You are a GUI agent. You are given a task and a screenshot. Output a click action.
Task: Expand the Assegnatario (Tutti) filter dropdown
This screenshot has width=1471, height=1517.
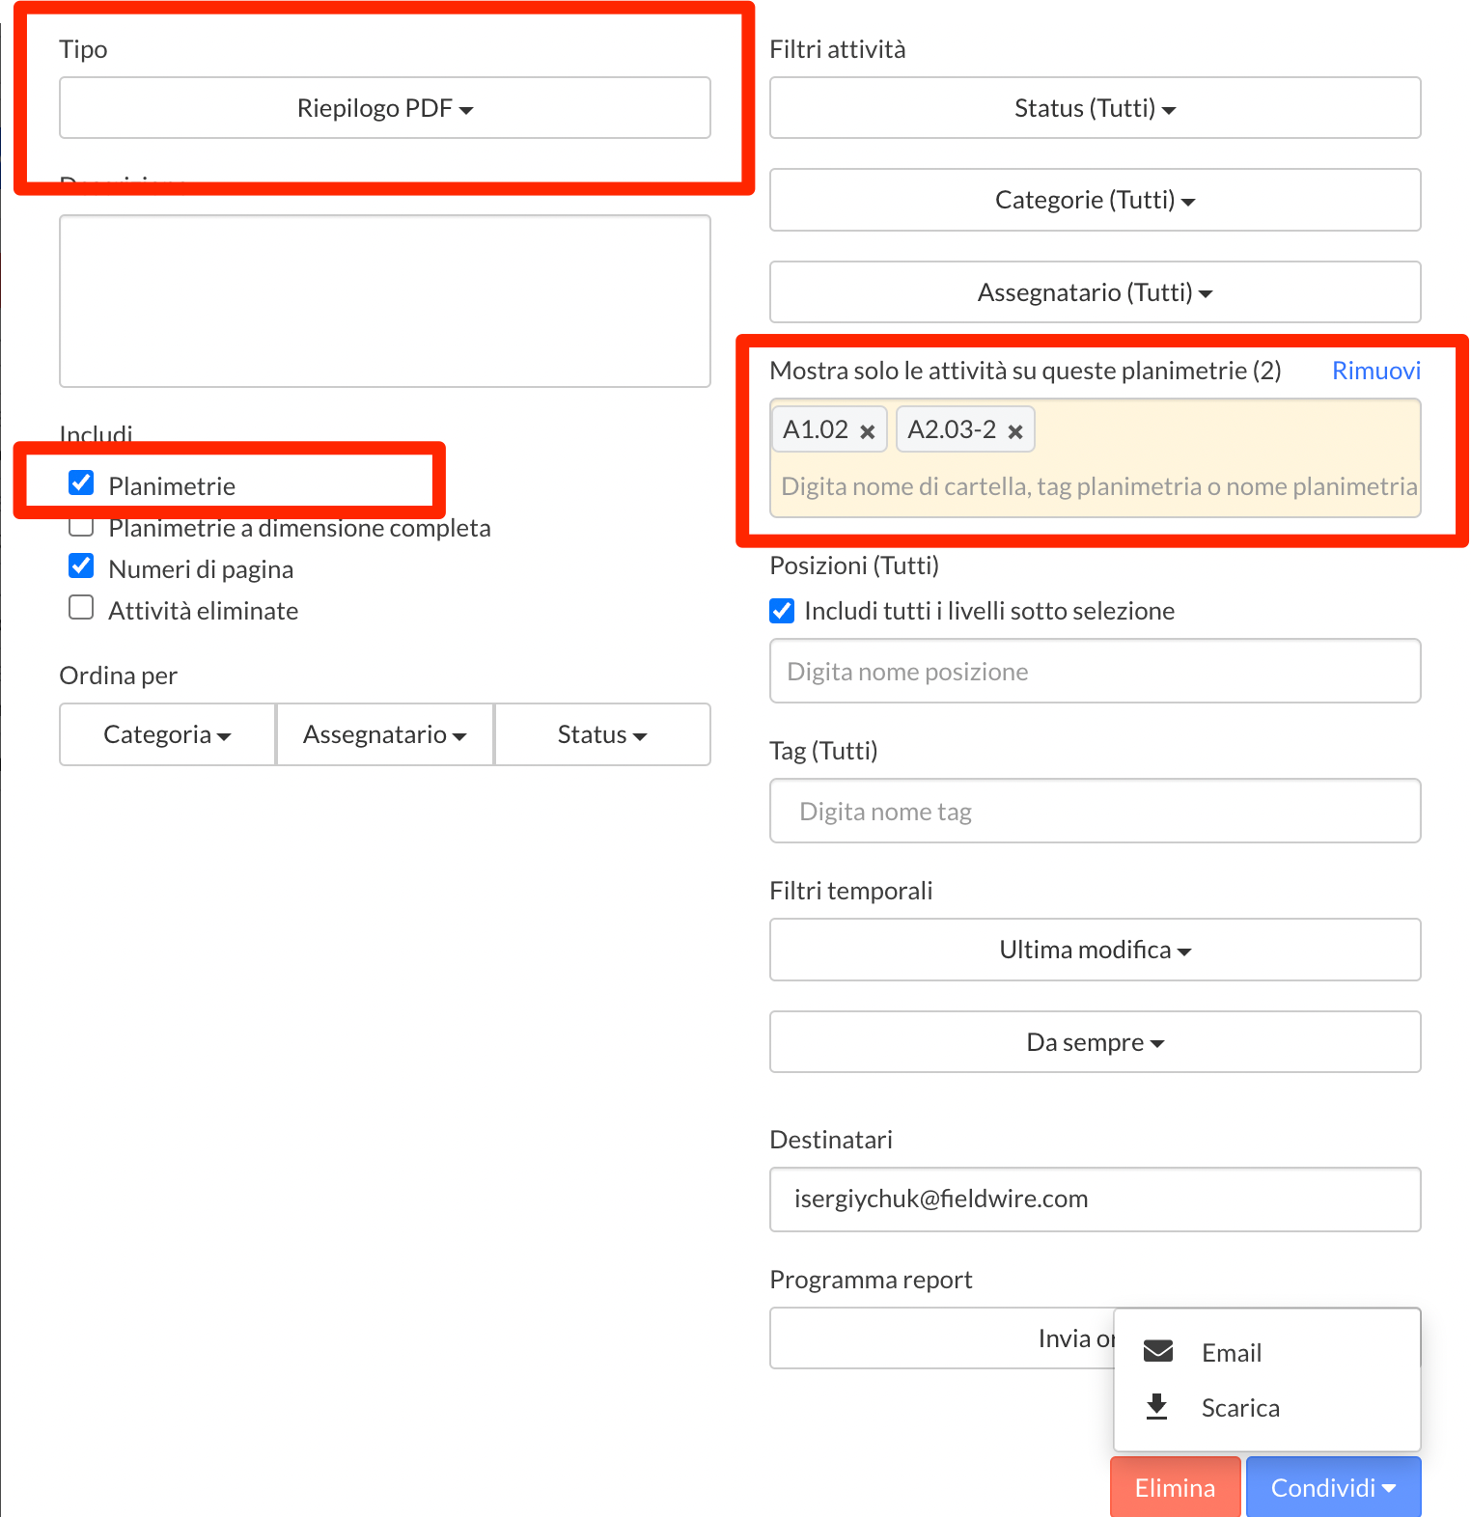(x=1095, y=292)
